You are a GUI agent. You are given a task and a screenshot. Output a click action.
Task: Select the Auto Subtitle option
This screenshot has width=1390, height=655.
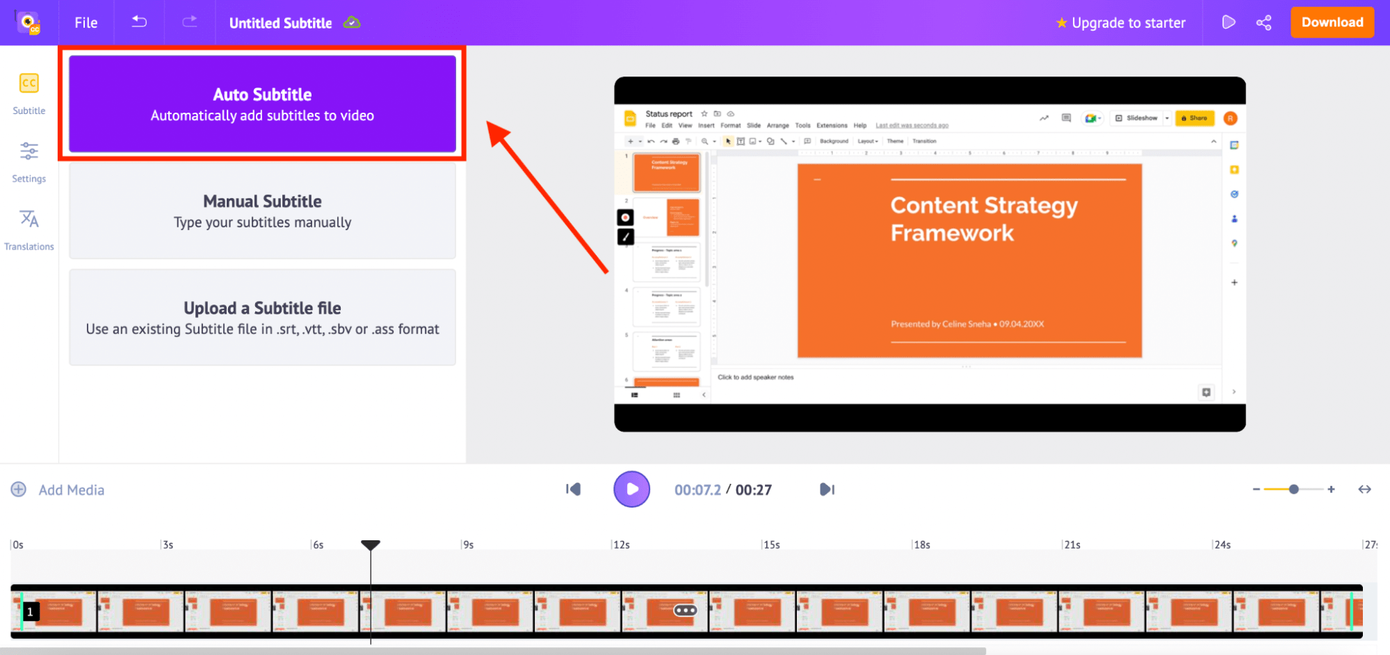262,103
